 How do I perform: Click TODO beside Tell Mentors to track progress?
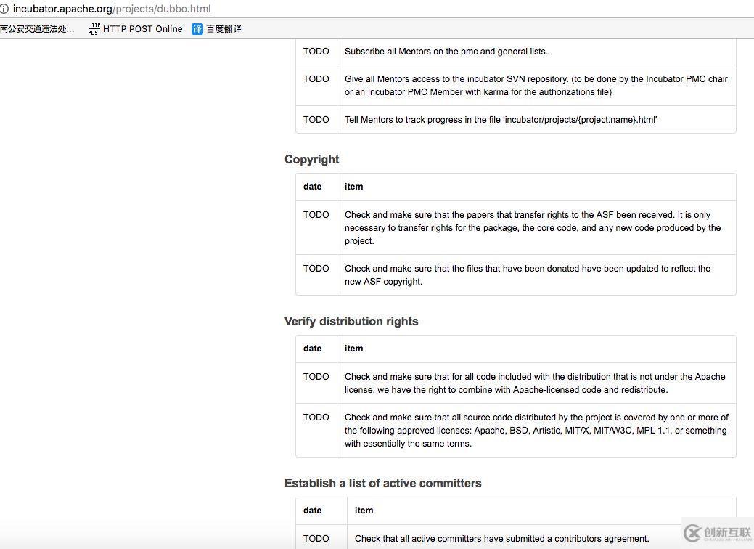316,120
